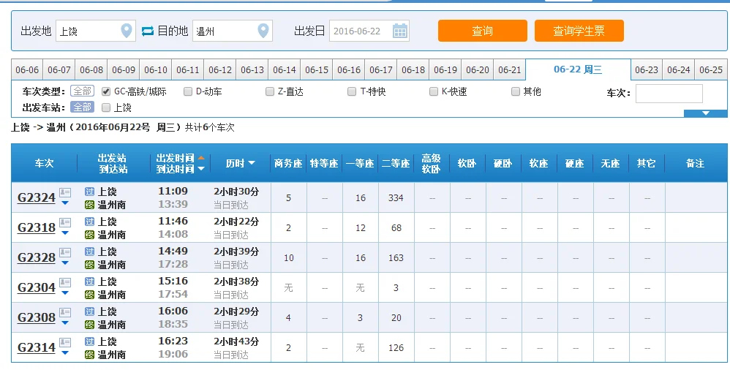Click the 目的地 input containing 温州
The image size is (730, 370).
pyautogui.click(x=233, y=31)
